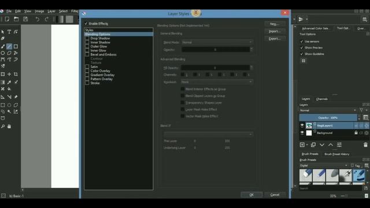Hide the top paint layer eye icon
The height and width of the screenshot is (208, 370).
click(x=302, y=125)
